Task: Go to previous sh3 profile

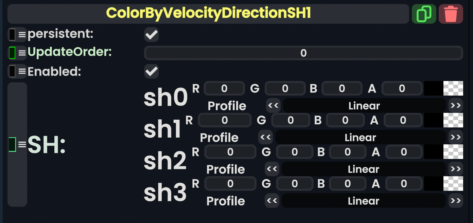Action: (272, 201)
